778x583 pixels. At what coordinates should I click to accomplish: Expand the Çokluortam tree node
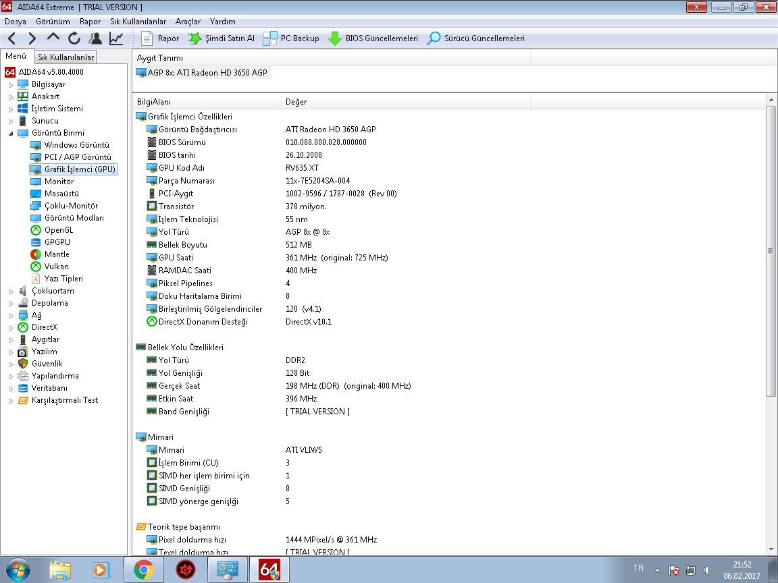point(11,291)
